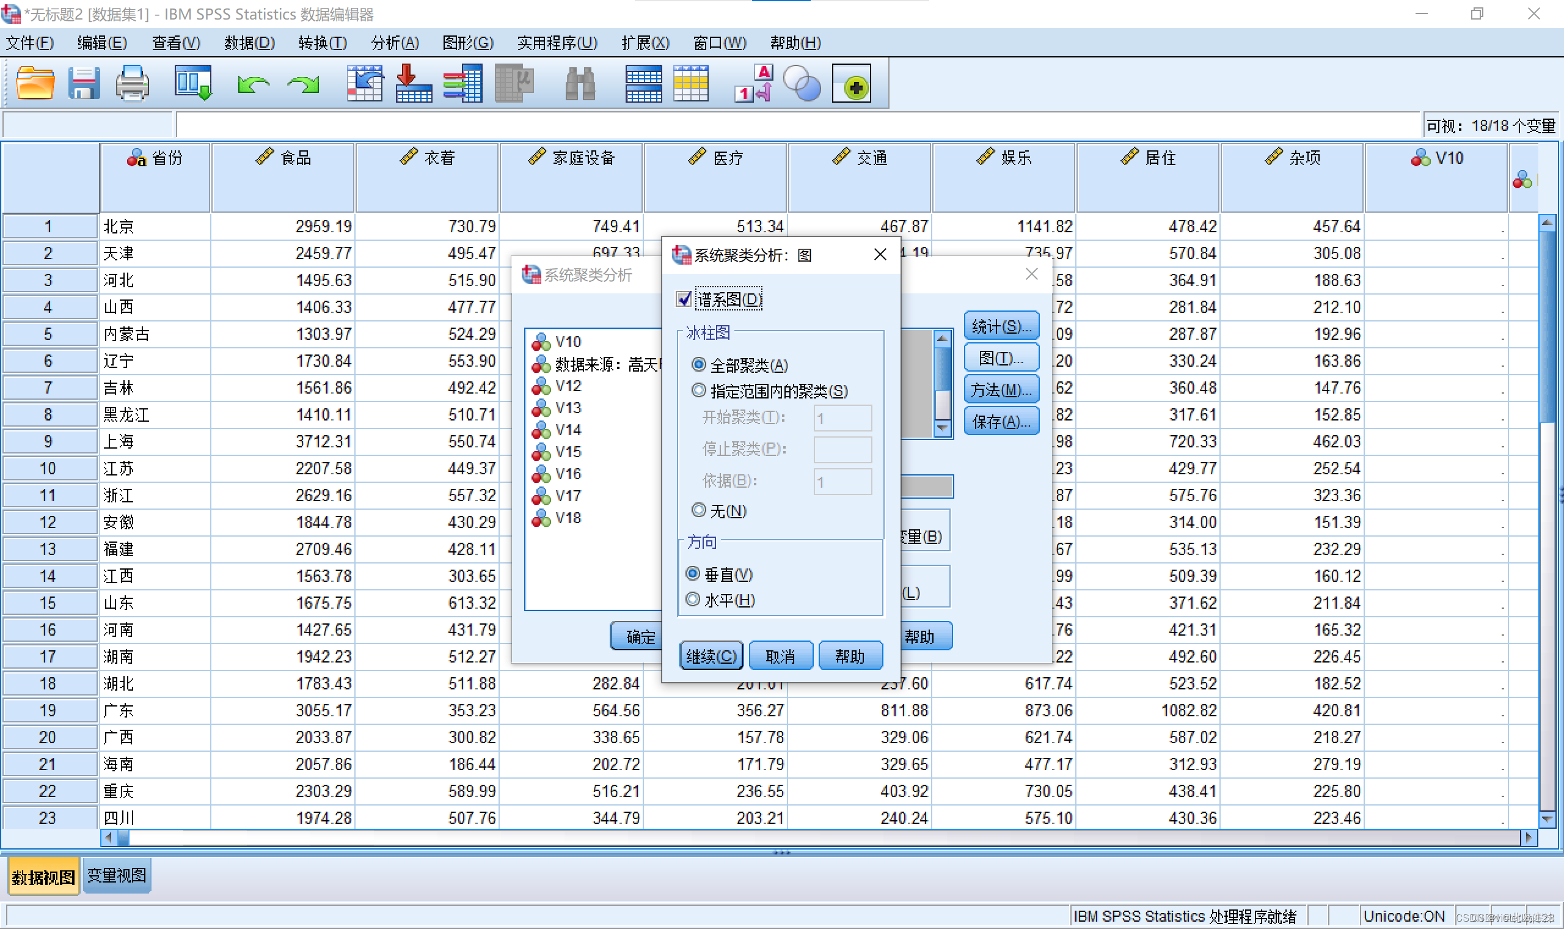Select the 指定范围内的聚类(S) radio option
1564x929 pixels.
tap(699, 391)
